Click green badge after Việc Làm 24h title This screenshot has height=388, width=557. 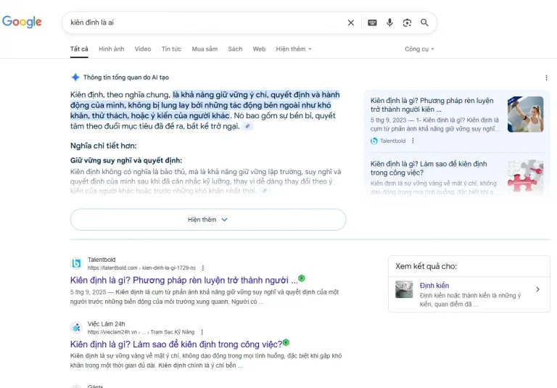tap(286, 342)
